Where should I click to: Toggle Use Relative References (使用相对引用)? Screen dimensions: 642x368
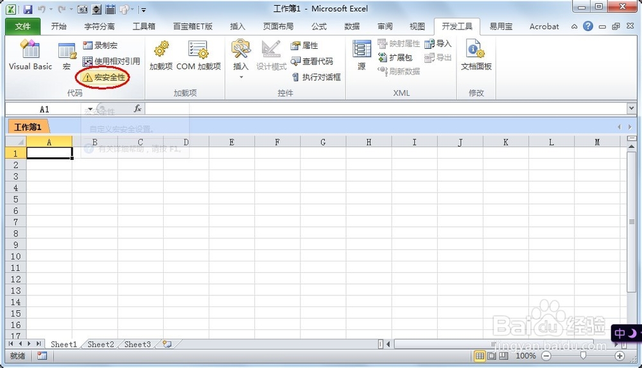(x=111, y=61)
